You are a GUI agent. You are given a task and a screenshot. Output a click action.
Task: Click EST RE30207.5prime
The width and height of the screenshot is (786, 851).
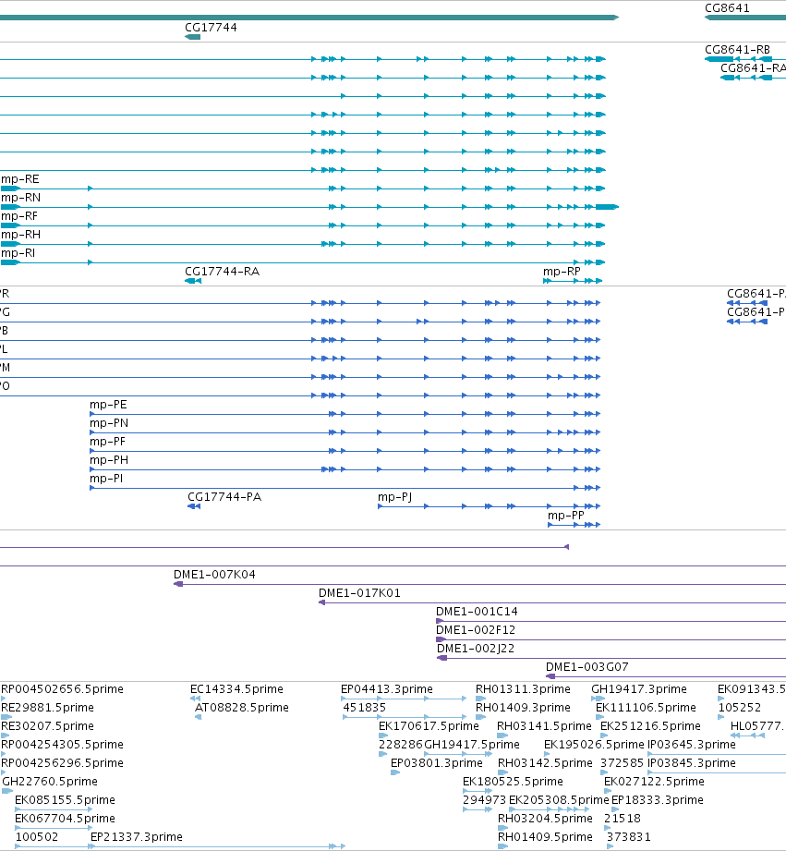point(48,726)
